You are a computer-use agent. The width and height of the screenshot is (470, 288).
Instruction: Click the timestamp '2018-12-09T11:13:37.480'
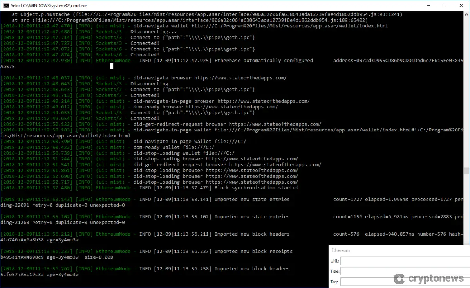[36, 188]
